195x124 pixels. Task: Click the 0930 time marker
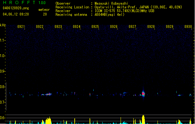pyautogui.click(x=188, y=27)
